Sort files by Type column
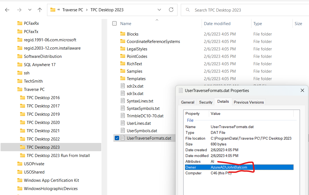 (x=258, y=24)
